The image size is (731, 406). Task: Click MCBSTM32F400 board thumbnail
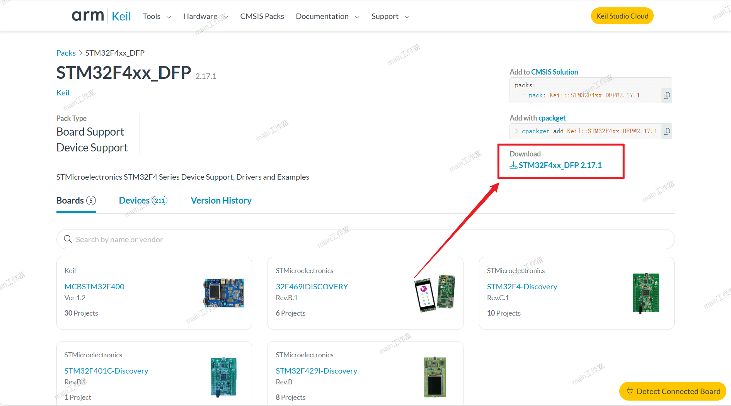(224, 293)
